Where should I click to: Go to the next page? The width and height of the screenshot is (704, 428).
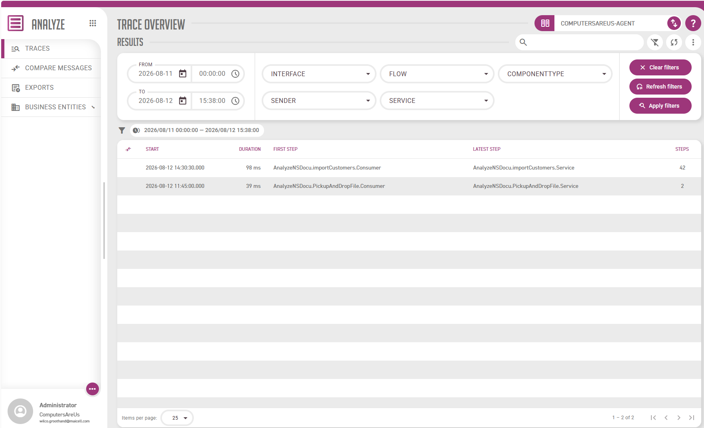point(679,418)
